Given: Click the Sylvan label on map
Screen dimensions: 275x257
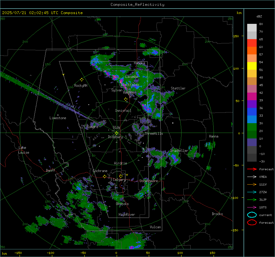Looking at the screenshot, I should click(117, 90).
